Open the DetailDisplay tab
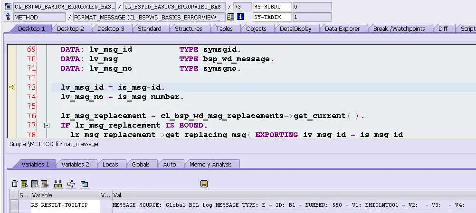Screen dimensions: 476x213 [295, 29]
